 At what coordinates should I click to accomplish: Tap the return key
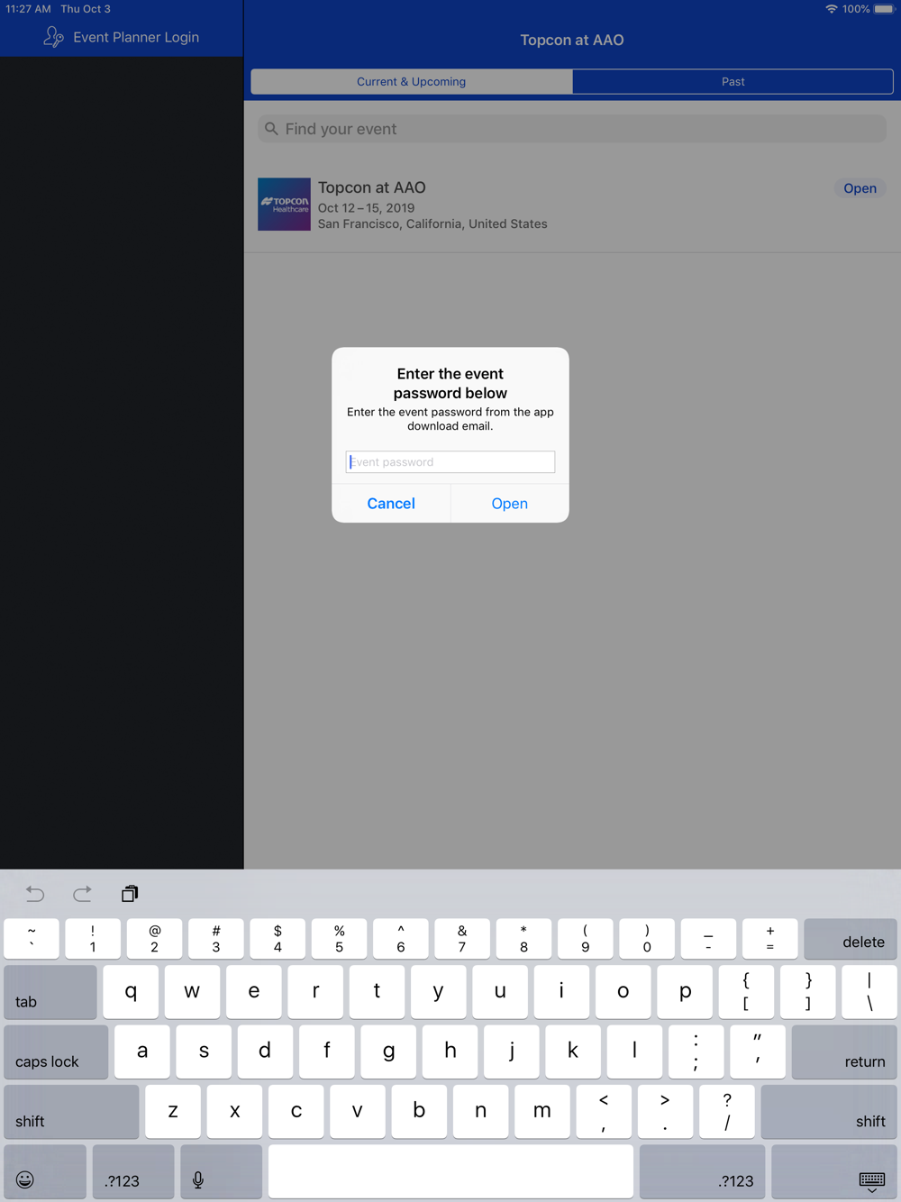[x=844, y=1052]
